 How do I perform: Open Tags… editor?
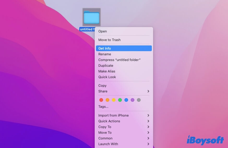click(x=103, y=107)
